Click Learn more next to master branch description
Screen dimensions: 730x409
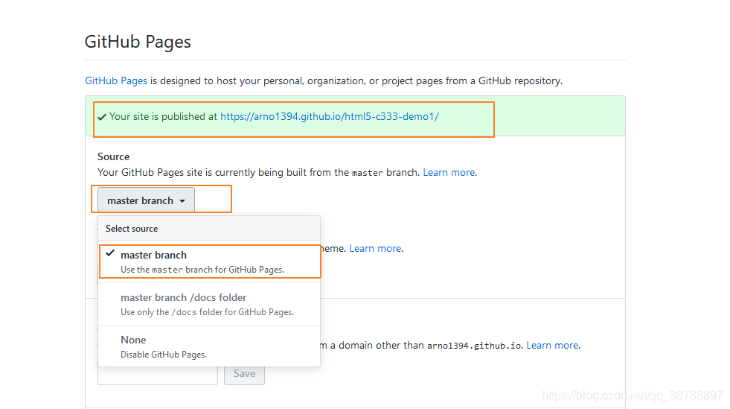(x=449, y=172)
